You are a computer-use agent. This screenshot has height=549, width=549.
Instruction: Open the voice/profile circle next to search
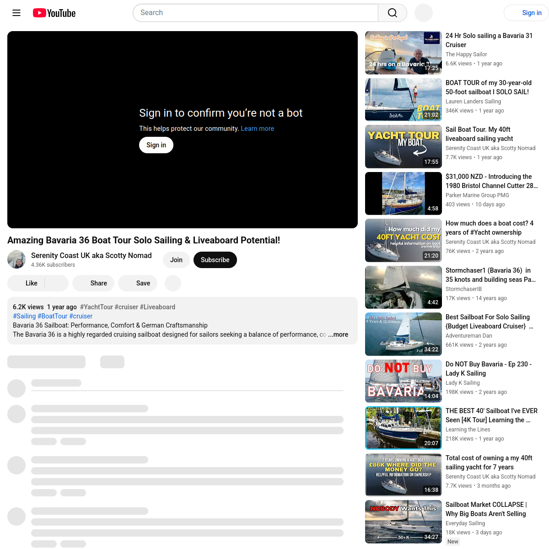(423, 13)
